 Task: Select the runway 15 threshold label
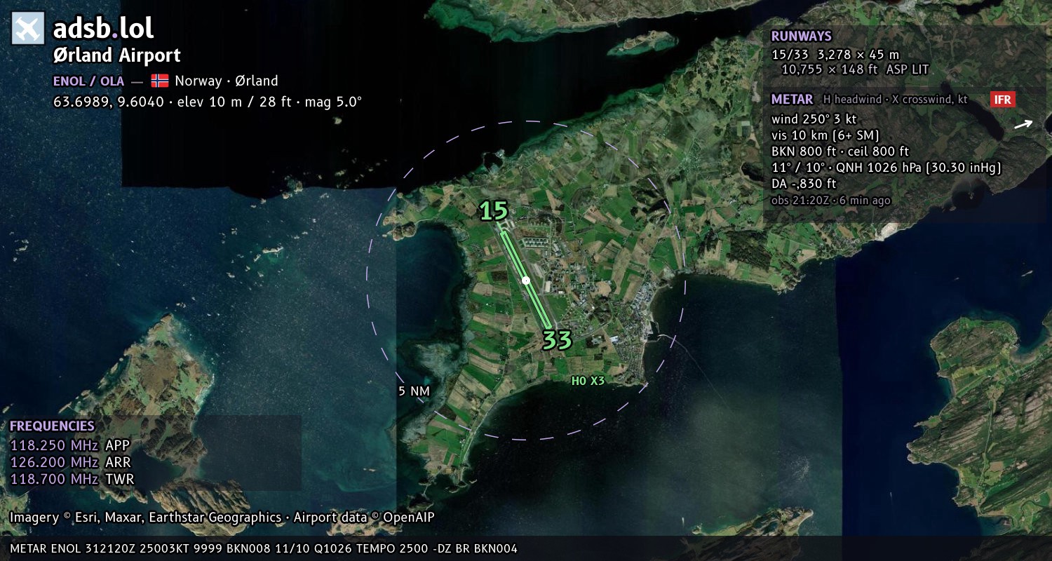coord(494,210)
